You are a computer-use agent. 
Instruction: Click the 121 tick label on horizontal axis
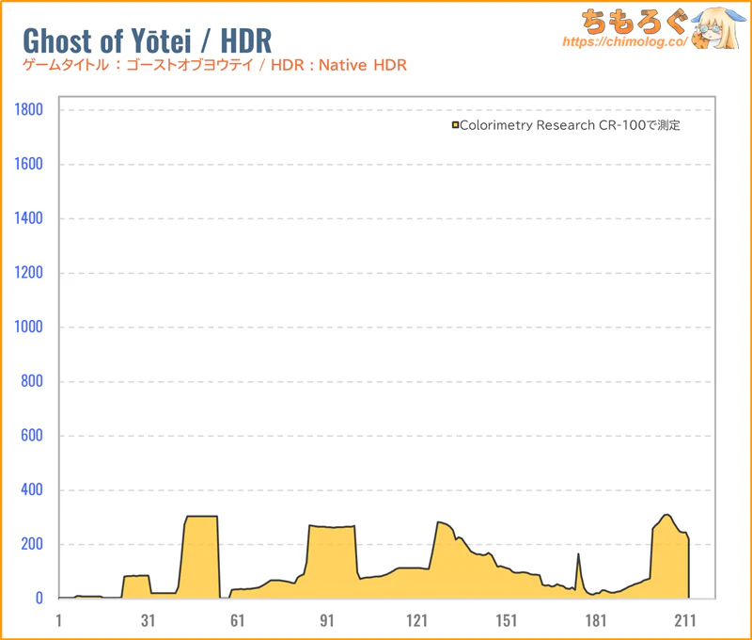[x=416, y=620]
